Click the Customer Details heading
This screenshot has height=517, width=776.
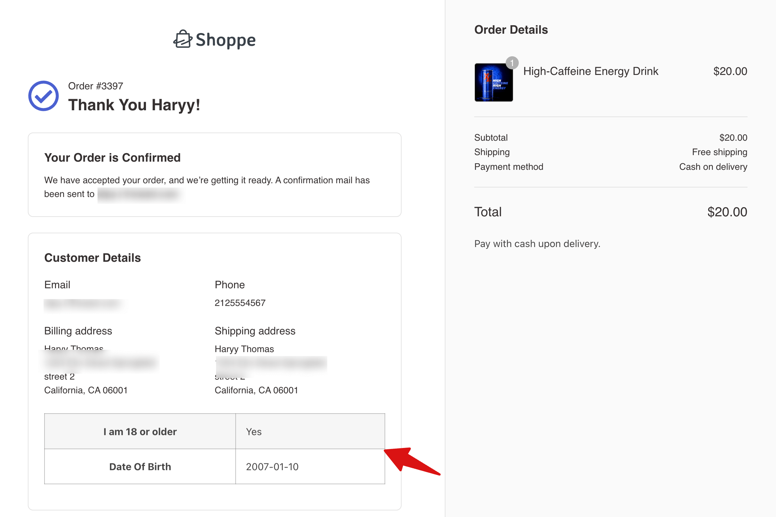93,258
